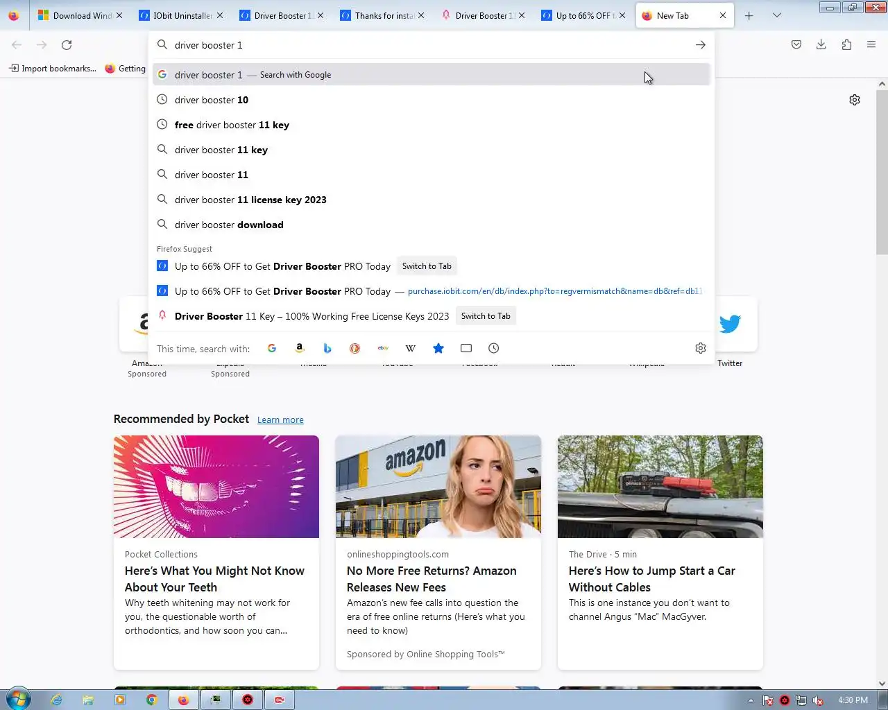Close the Thanks for installing tab
Image resolution: width=888 pixels, height=710 pixels.
(x=421, y=15)
